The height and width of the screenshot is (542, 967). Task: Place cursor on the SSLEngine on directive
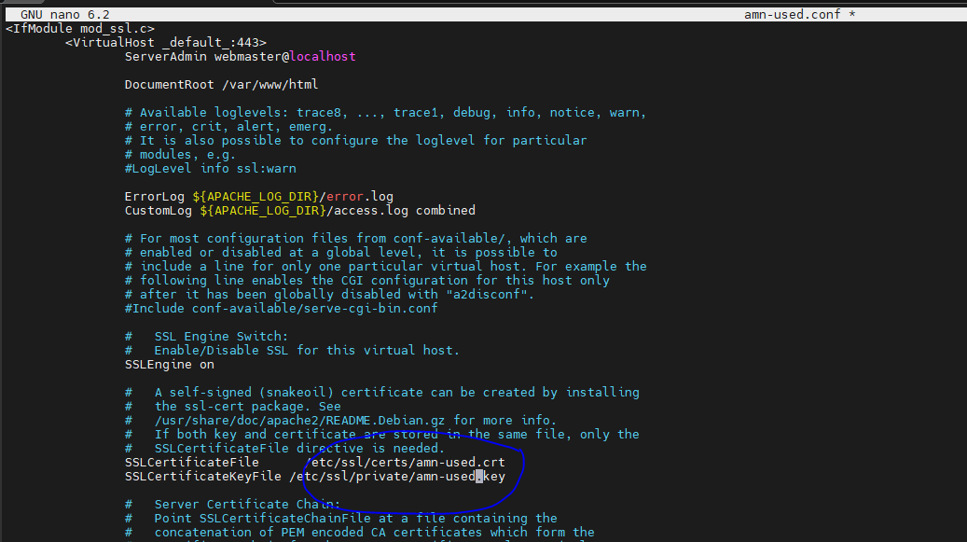coord(169,364)
